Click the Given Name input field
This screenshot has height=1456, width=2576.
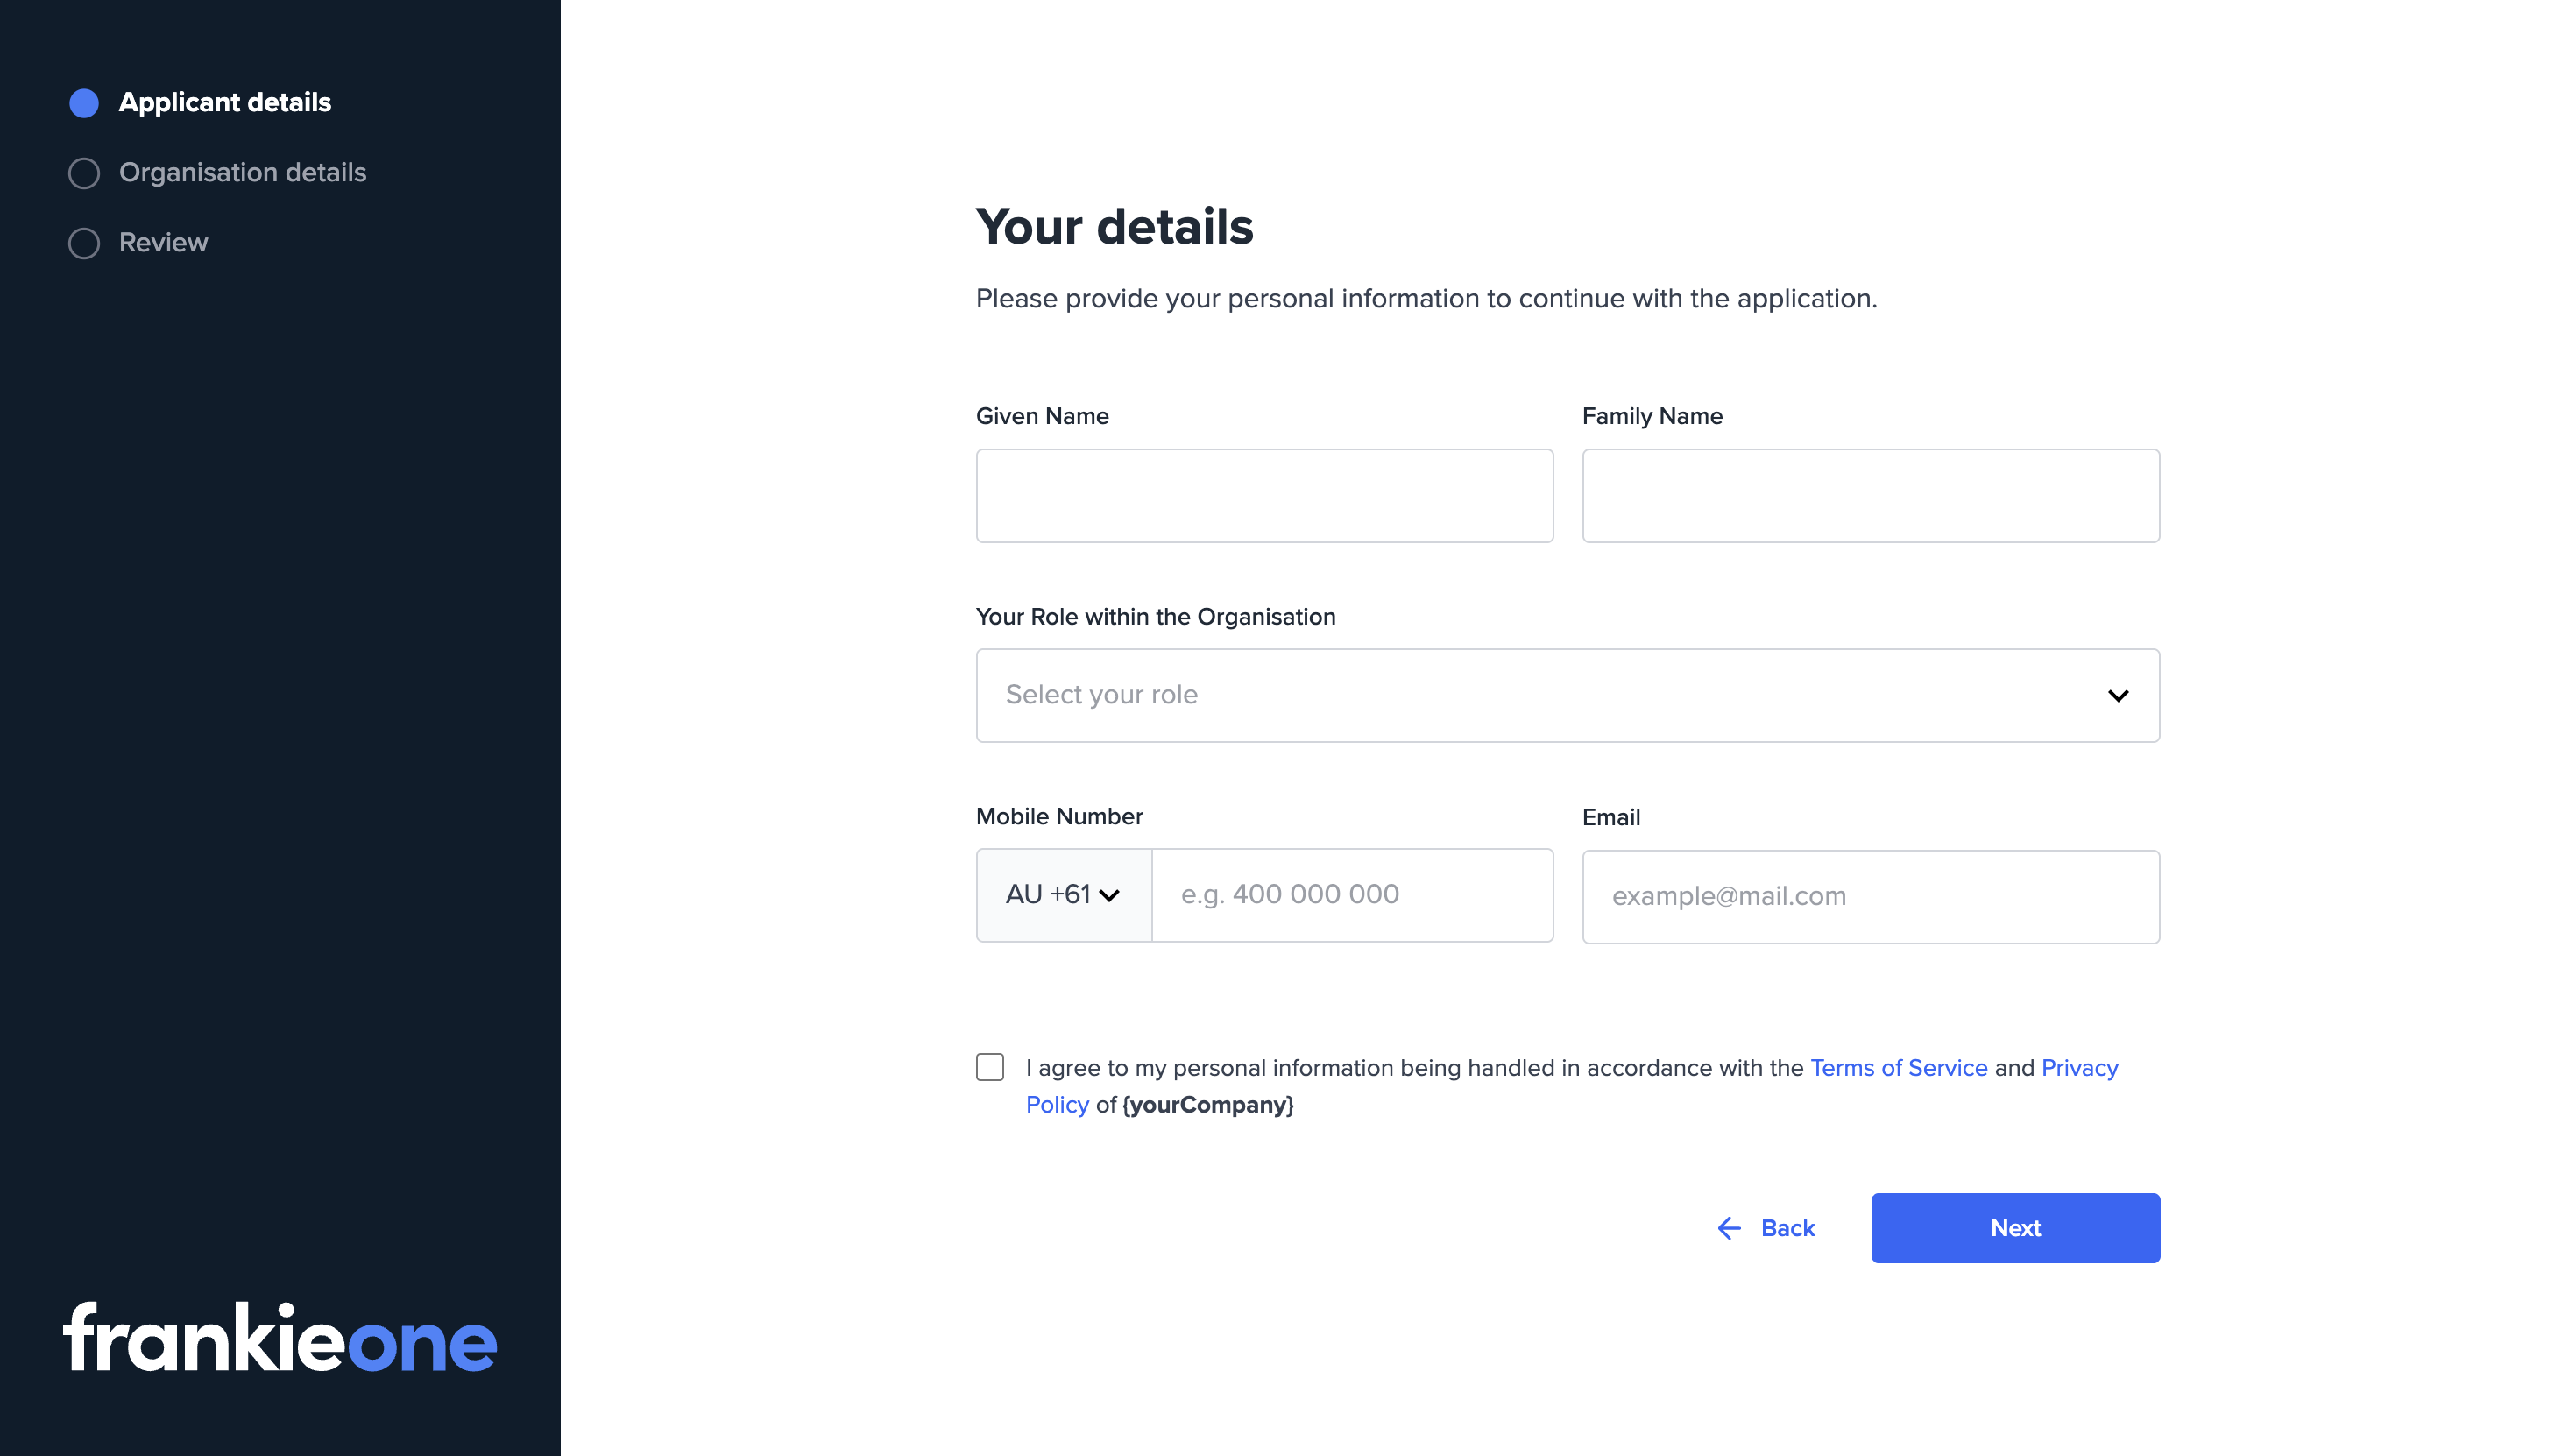pos(1264,495)
